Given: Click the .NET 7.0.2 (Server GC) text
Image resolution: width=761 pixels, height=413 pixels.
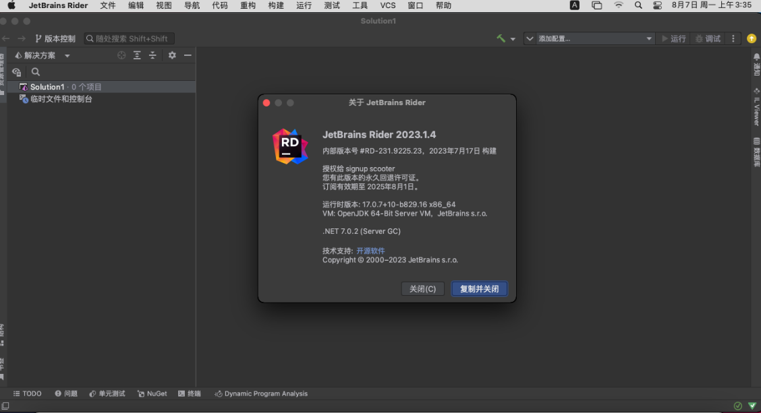Looking at the screenshot, I should (362, 231).
